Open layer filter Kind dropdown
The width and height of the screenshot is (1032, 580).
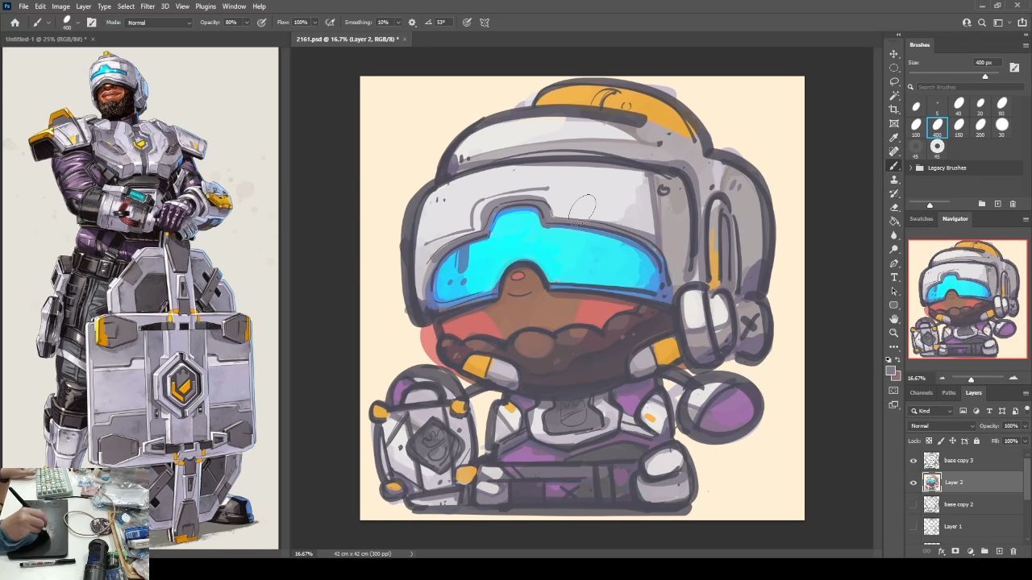[x=932, y=411]
